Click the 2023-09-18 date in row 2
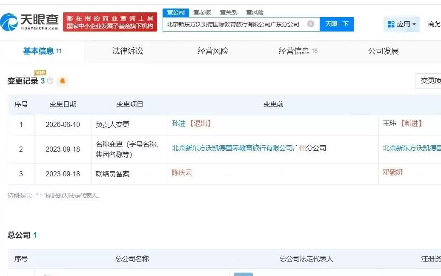 [63, 149]
